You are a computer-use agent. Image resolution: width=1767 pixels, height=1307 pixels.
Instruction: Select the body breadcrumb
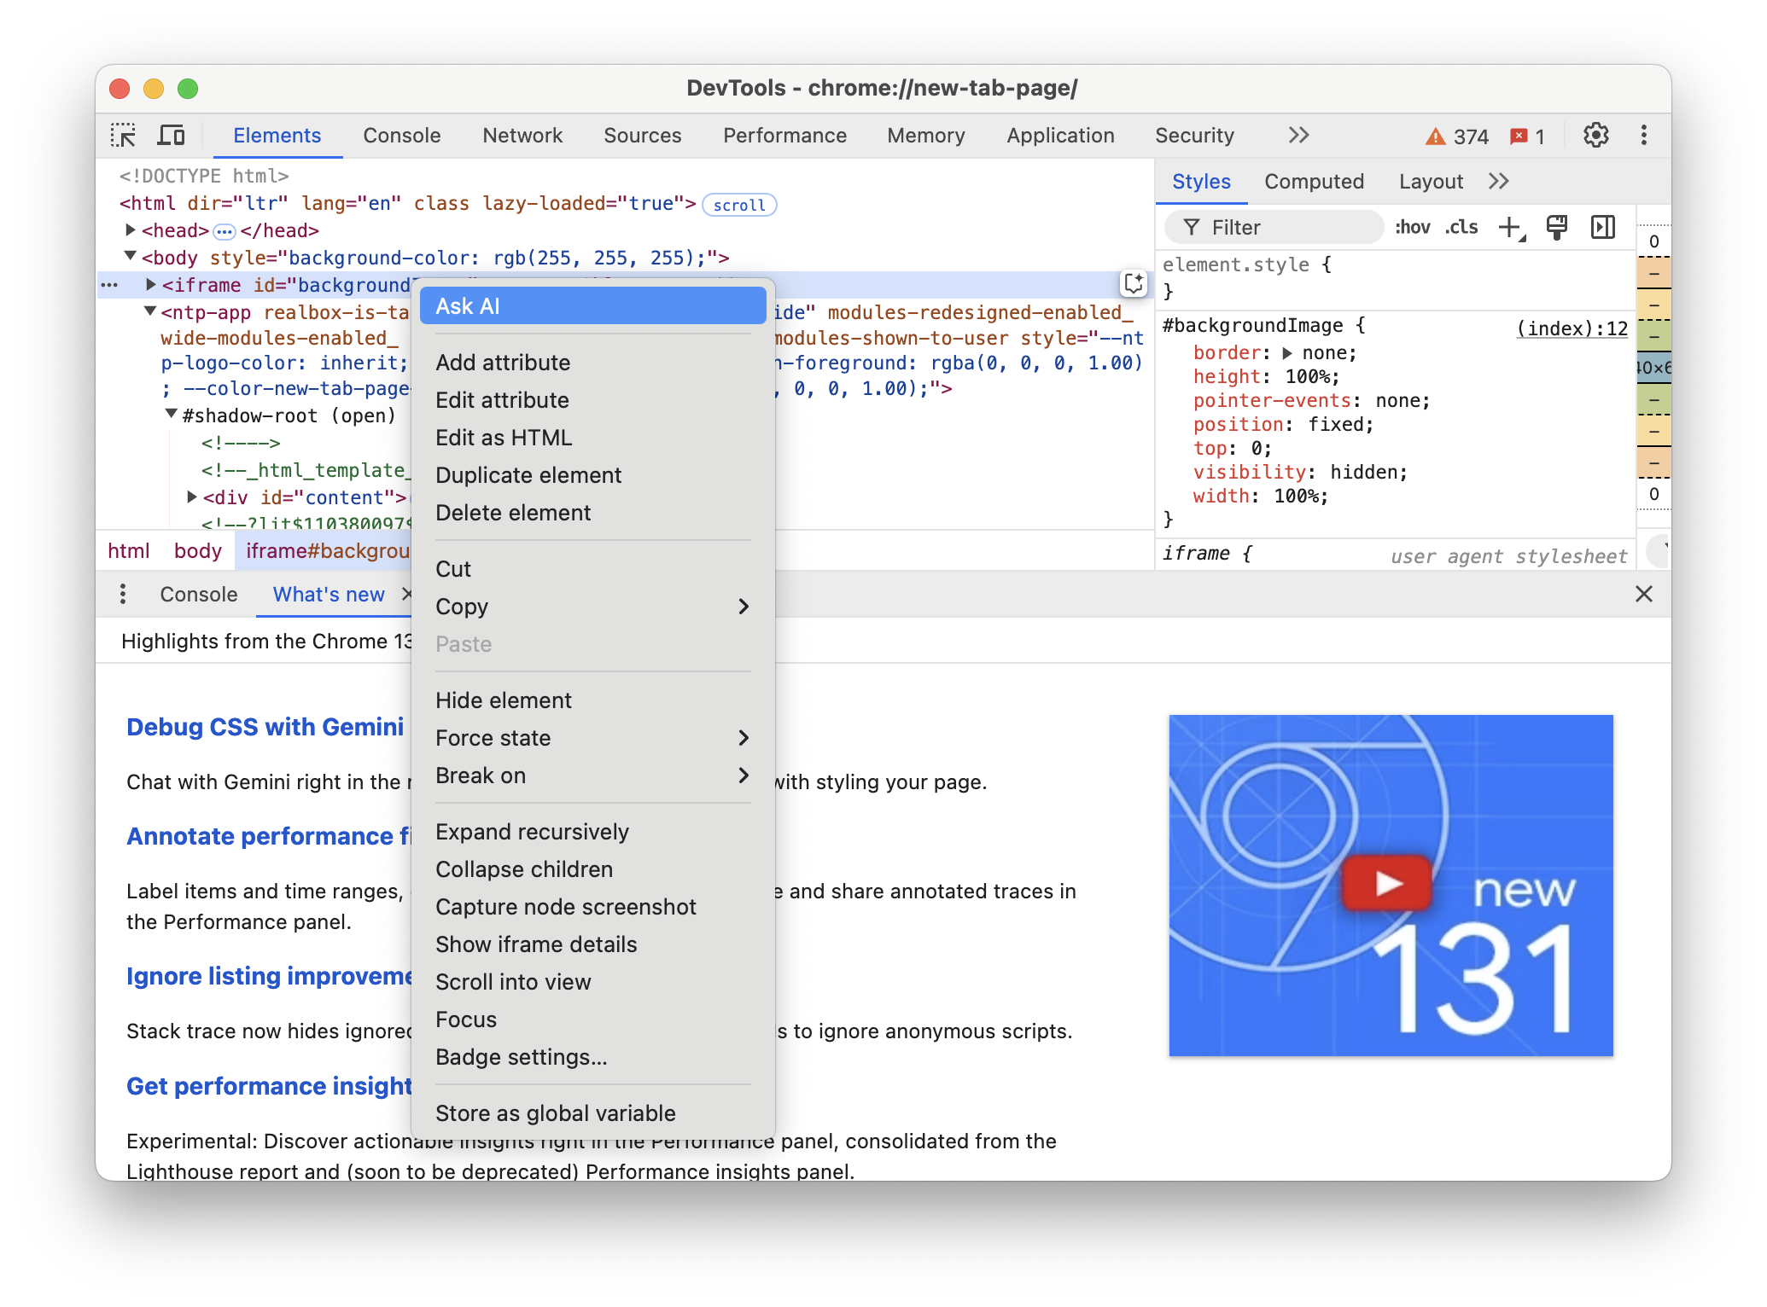pos(197,551)
